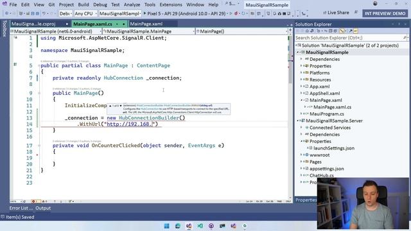Toggle the Preview Selected Items icon in Solution Explorer
The image size is (411, 231).
[355, 31]
